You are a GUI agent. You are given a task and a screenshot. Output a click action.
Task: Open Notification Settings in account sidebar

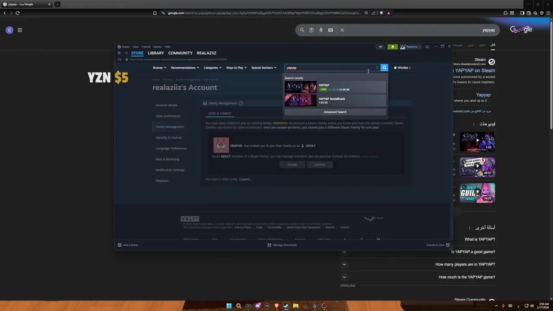pos(170,170)
